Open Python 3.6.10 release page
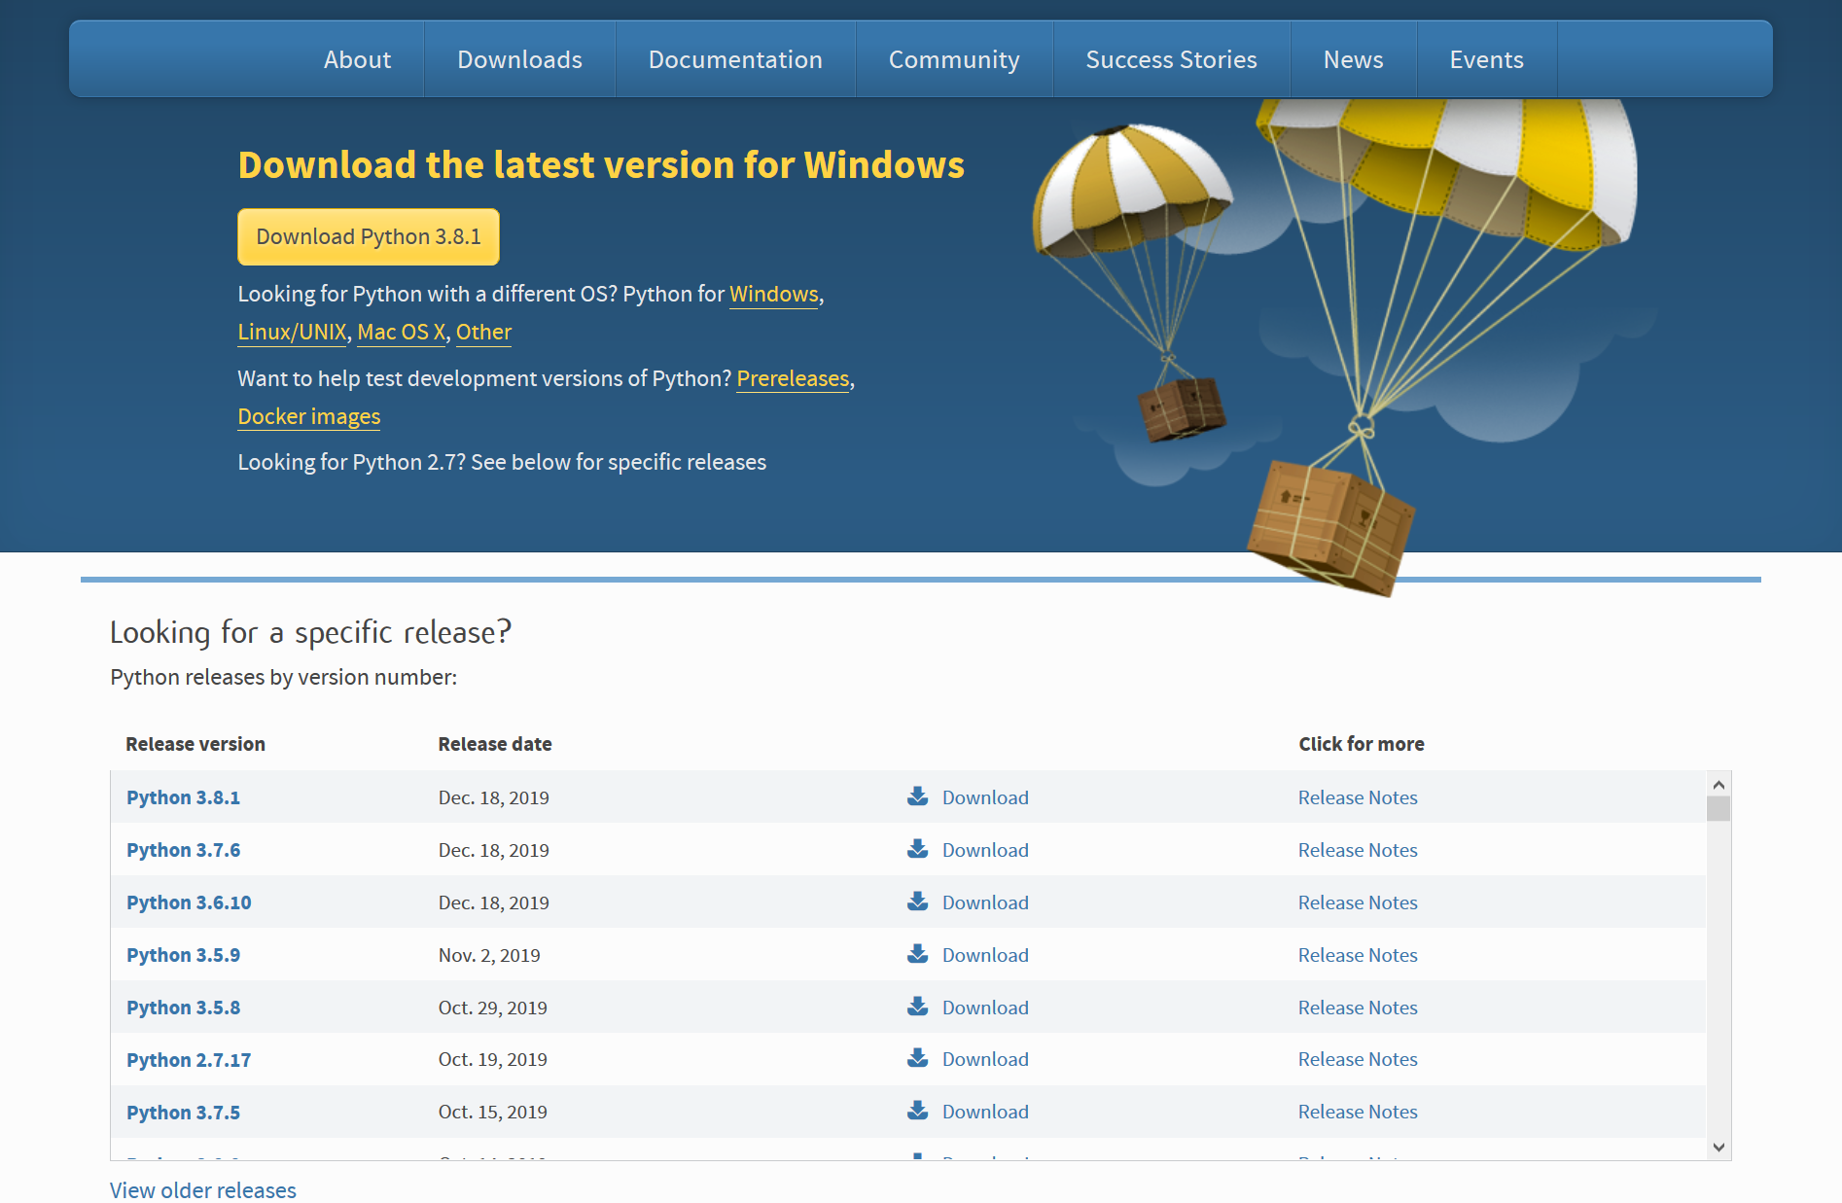 pyautogui.click(x=189, y=902)
